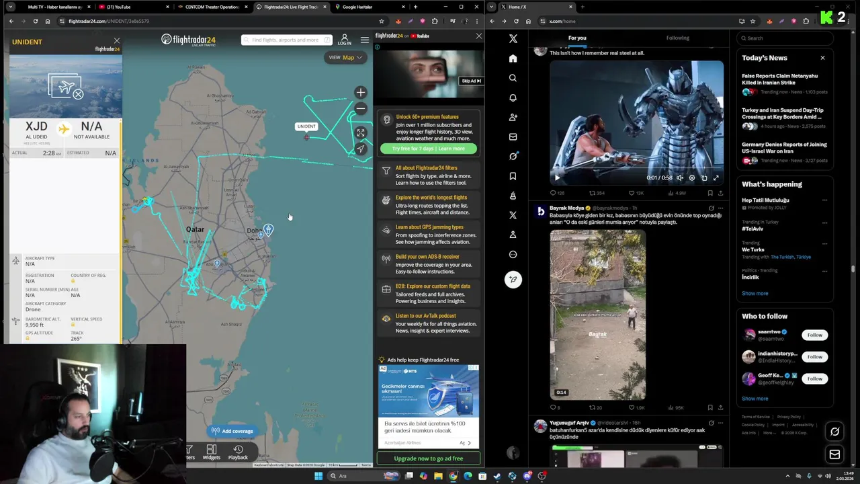This screenshot has height=484, width=860.
Task: Click Add coverage button on map
Action: pos(232,431)
